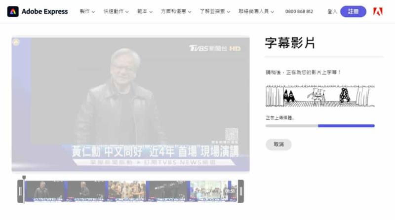The image size is (395, 220).
Task: Expand the 快速動作 menu
Action: [x=116, y=11]
